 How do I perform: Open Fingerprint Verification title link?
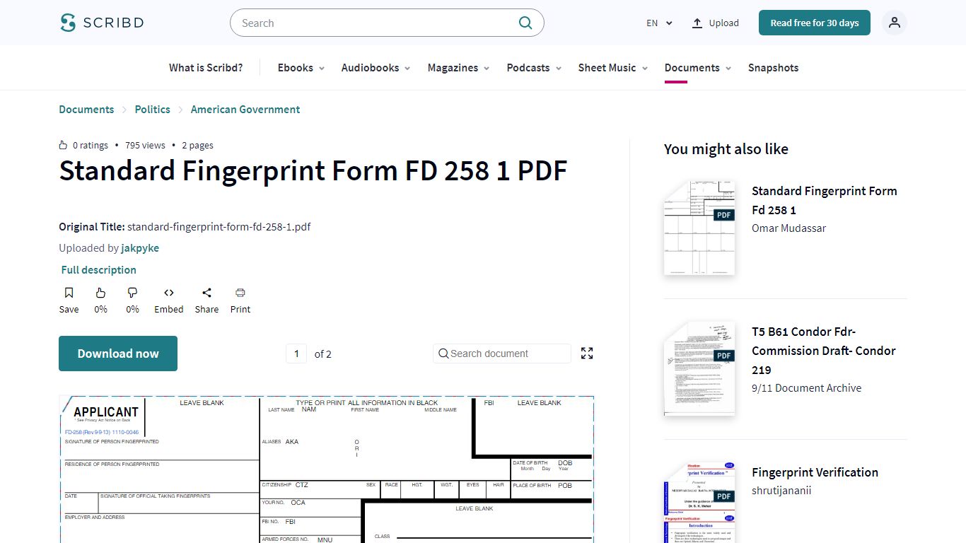click(815, 472)
